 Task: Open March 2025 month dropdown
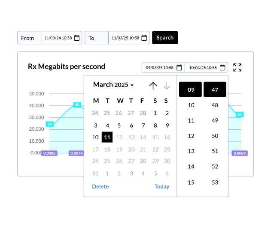[113, 85]
